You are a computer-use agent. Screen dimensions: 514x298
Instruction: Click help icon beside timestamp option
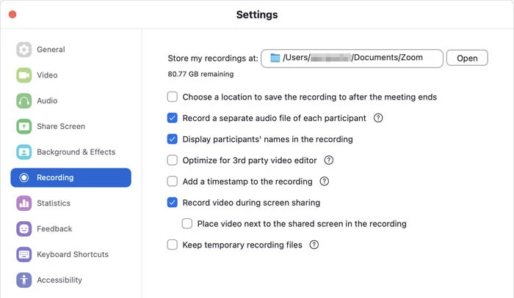[x=324, y=182]
